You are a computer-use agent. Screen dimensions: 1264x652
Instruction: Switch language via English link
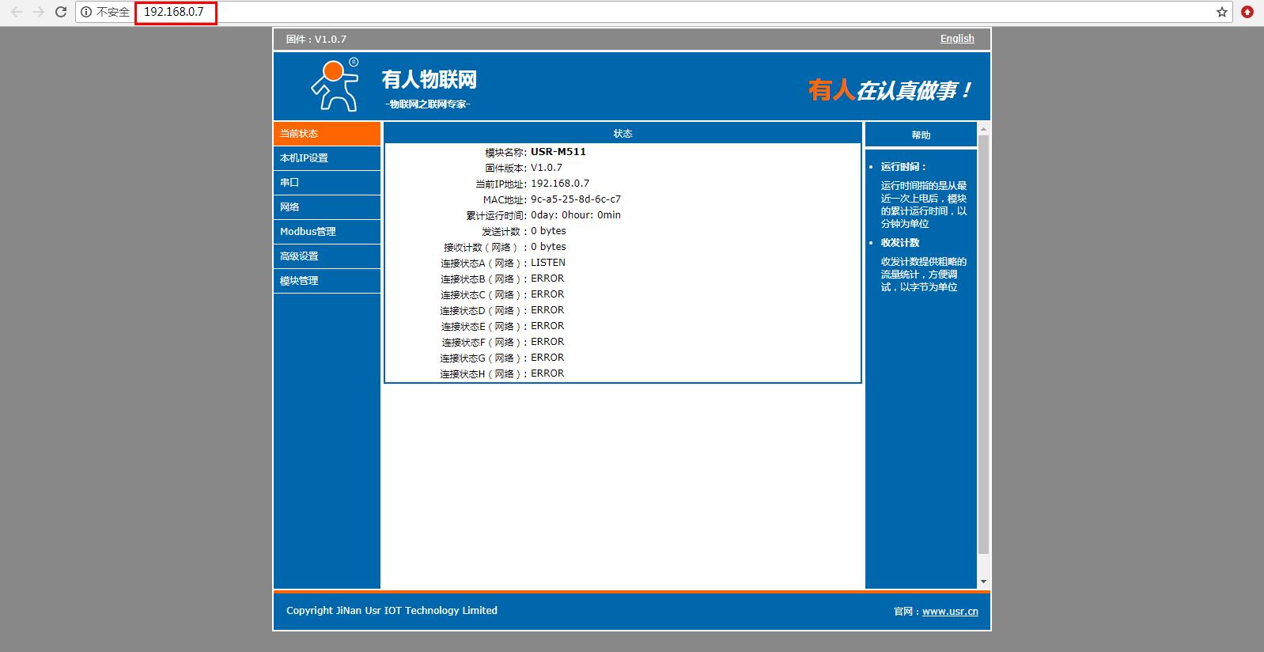click(x=956, y=38)
